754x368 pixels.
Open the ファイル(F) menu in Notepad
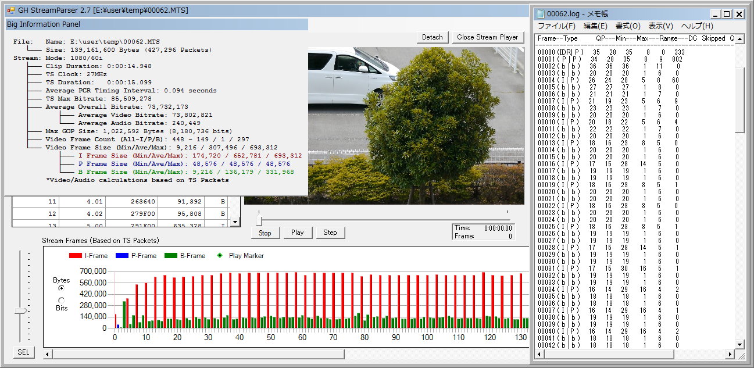click(x=556, y=26)
